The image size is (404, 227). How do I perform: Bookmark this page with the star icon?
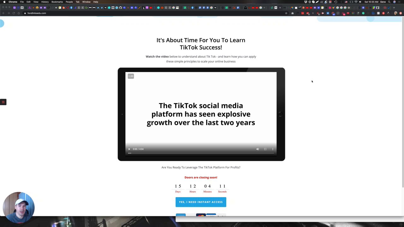(286, 13)
